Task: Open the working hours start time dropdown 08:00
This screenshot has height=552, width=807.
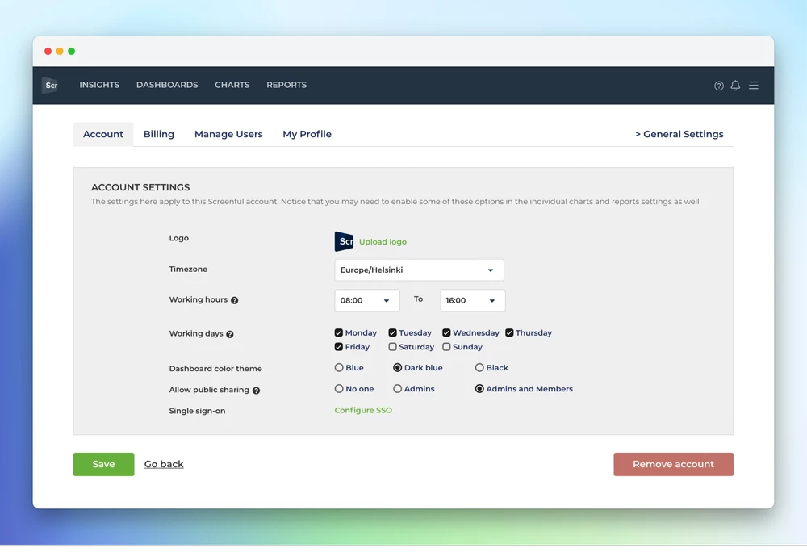Action: click(x=367, y=300)
